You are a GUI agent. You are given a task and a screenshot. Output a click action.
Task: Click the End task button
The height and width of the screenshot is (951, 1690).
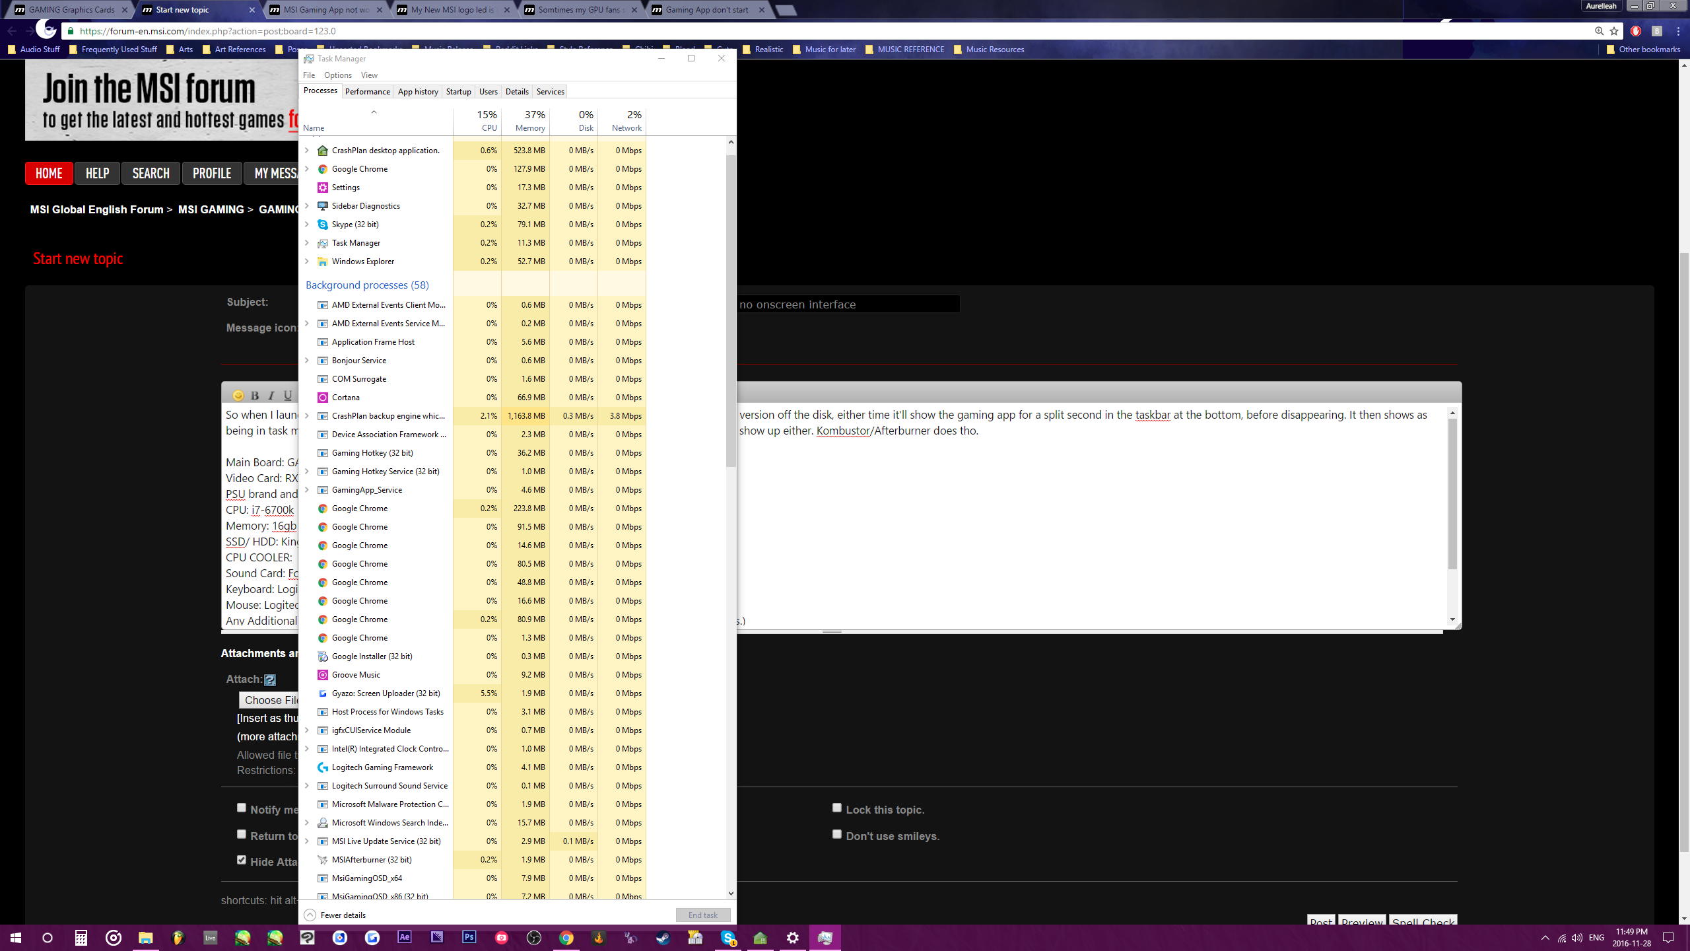[702, 914]
